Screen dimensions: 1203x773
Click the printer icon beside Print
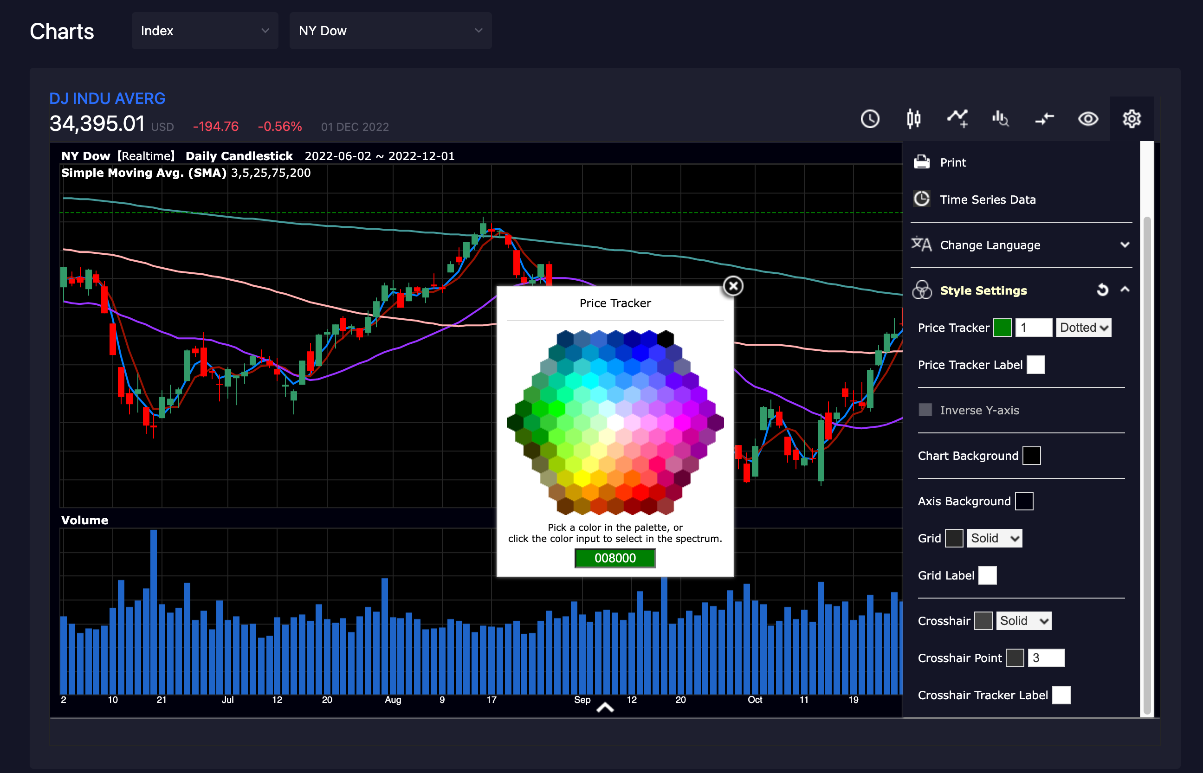(922, 162)
